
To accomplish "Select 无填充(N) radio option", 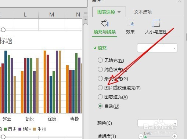I will tap(100, 60).
